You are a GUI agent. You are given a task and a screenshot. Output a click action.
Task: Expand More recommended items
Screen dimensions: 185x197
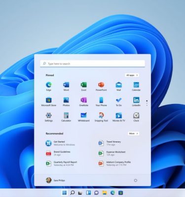(x=133, y=133)
